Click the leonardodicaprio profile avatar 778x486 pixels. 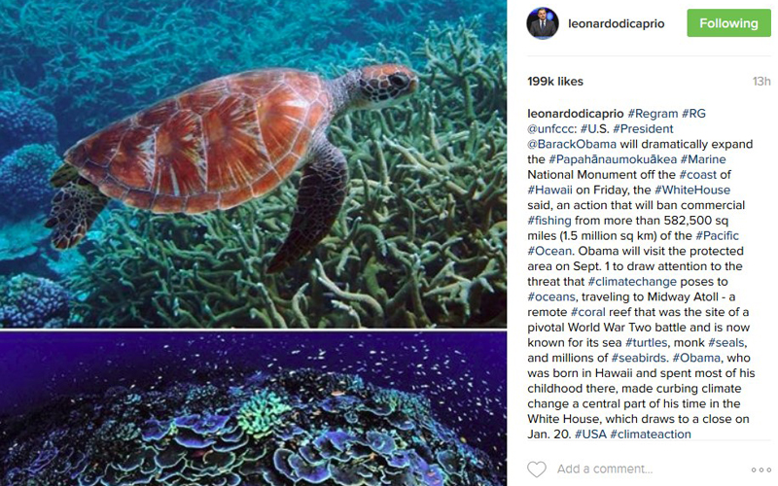click(x=543, y=23)
